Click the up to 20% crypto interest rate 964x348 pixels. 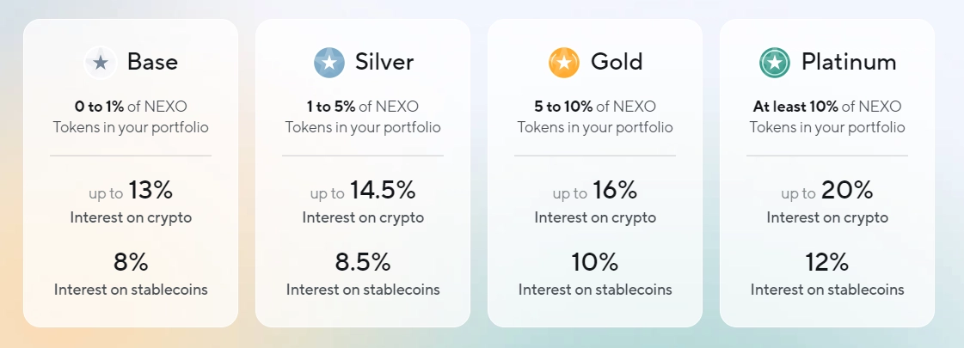pyautogui.click(x=827, y=191)
